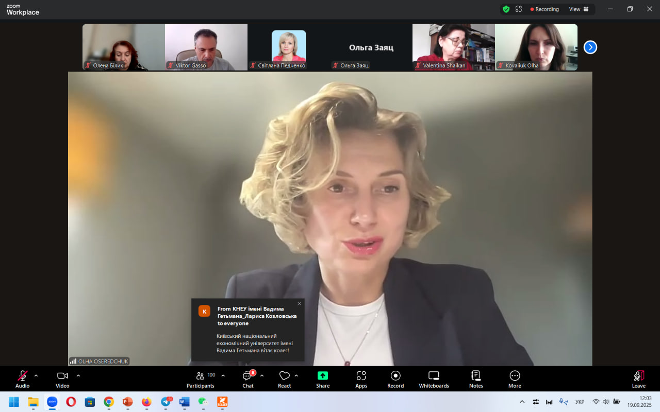Click the encryption shield icon
660x412 pixels.
click(x=506, y=9)
